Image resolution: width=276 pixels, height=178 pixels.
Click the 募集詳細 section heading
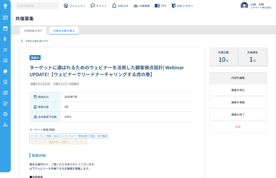pyautogui.click(x=39, y=155)
